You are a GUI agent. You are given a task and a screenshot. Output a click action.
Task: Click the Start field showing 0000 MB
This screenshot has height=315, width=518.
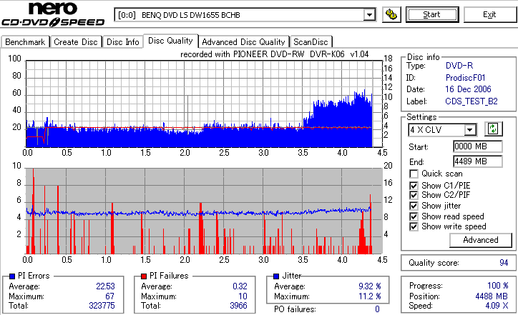478,146
